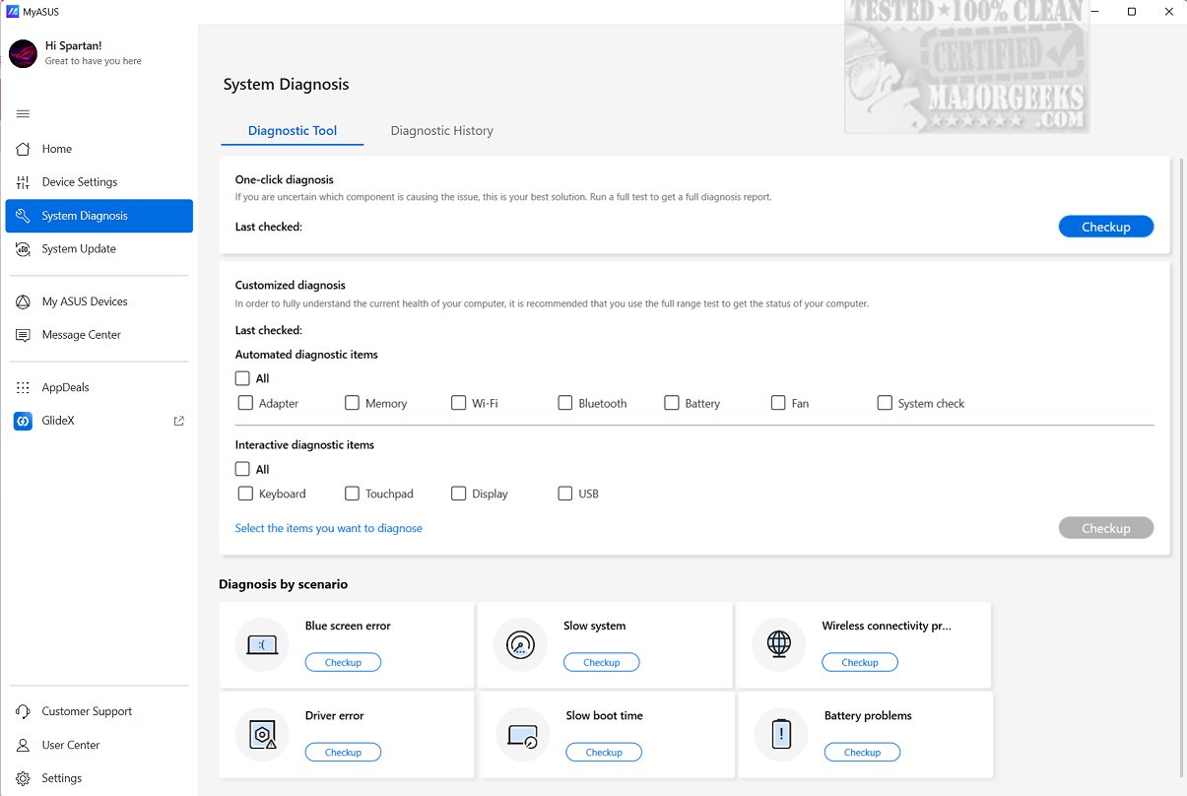Screen dimensions: 1187x796
Task: Open Settings gear icon in sidebar
Action: point(23,779)
